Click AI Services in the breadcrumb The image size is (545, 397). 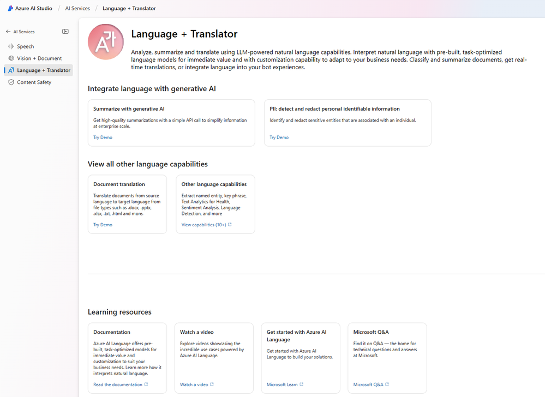(77, 8)
